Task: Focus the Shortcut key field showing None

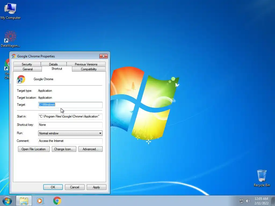Action: point(70,125)
